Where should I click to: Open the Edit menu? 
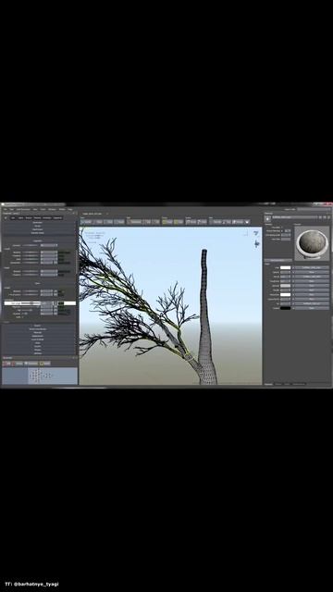pos(11,210)
